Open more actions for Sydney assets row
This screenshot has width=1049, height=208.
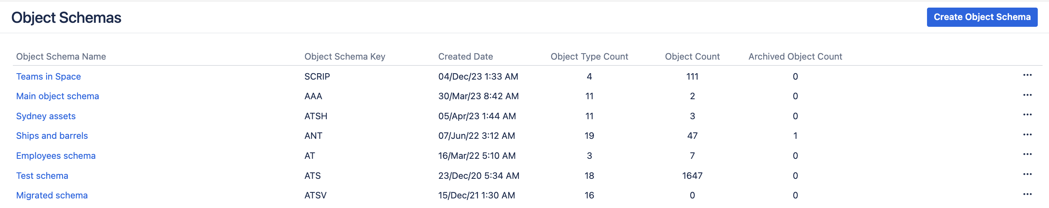pyautogui.click(x=1027, y=115)
